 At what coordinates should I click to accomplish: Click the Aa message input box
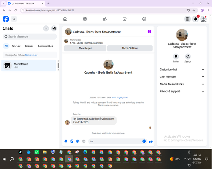point(116,141)
